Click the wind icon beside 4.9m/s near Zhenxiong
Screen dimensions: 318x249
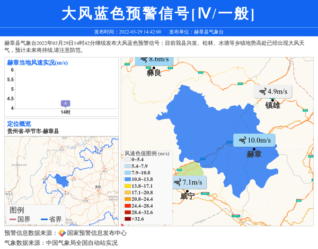pos(262,91)
